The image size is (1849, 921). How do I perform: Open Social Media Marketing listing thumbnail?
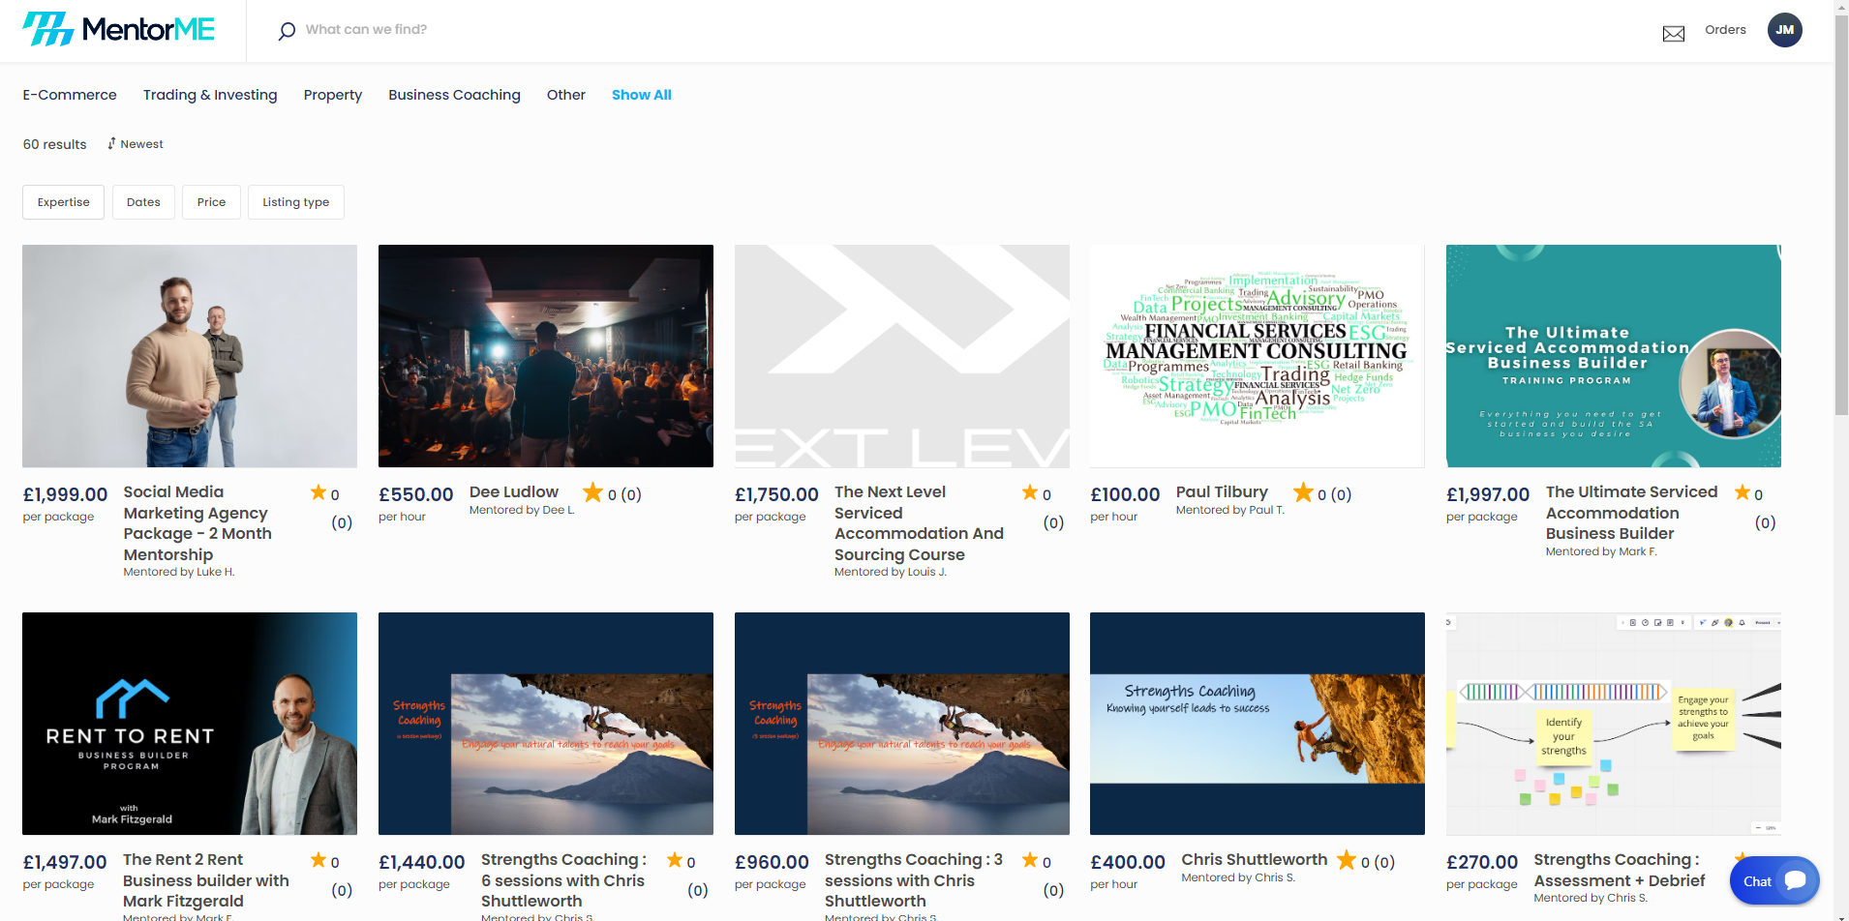[x=190, y=356]
